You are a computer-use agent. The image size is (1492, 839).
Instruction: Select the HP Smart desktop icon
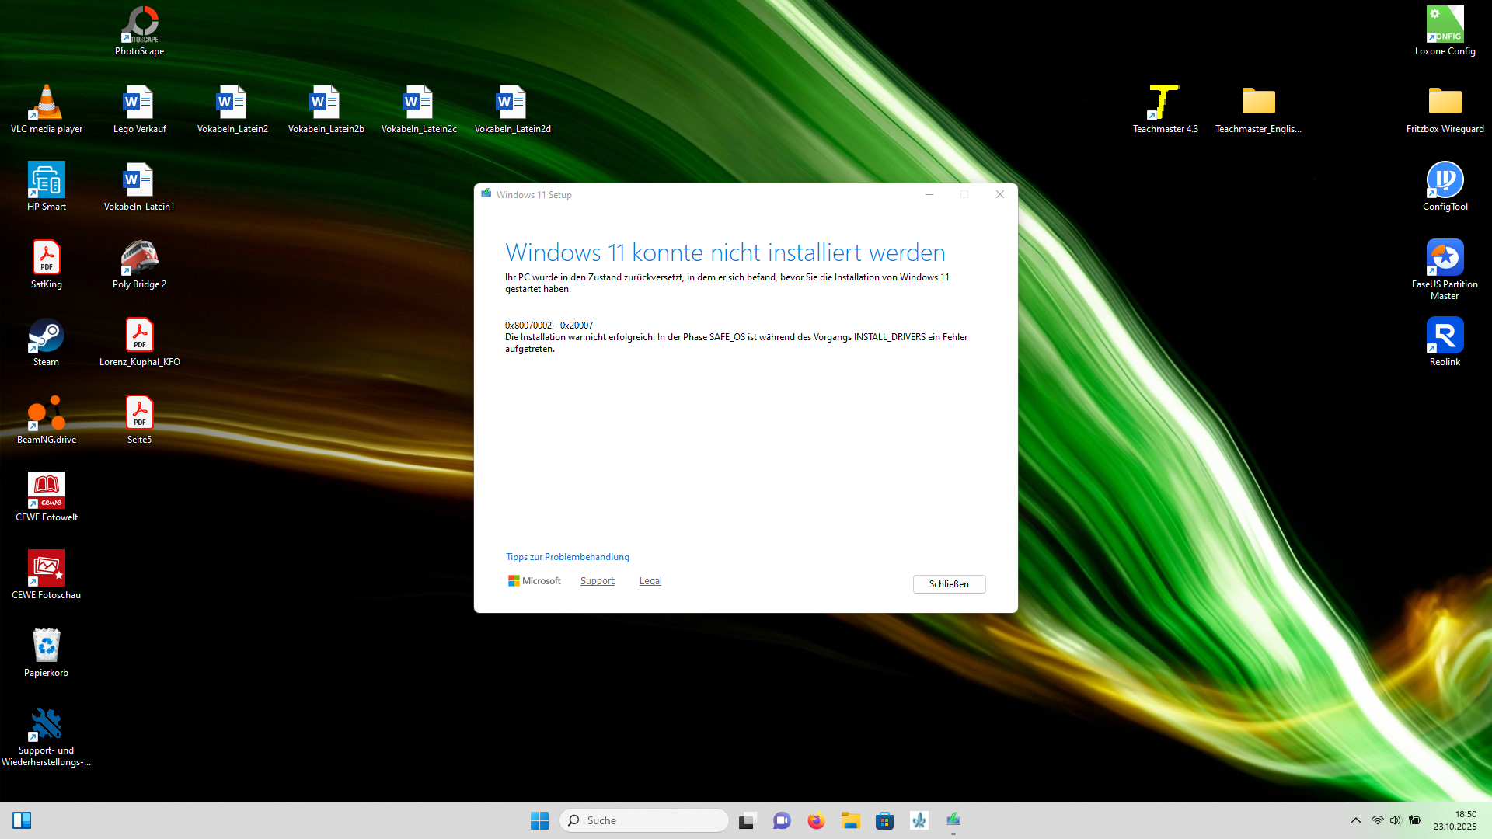point(47,186)
